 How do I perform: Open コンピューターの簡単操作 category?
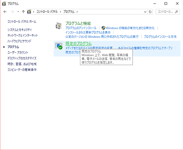[22, 70]
